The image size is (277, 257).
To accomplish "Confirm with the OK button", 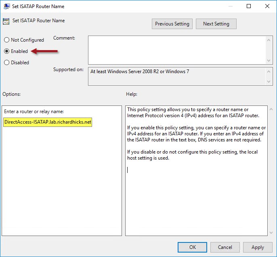I will click(x=192, y=247).
